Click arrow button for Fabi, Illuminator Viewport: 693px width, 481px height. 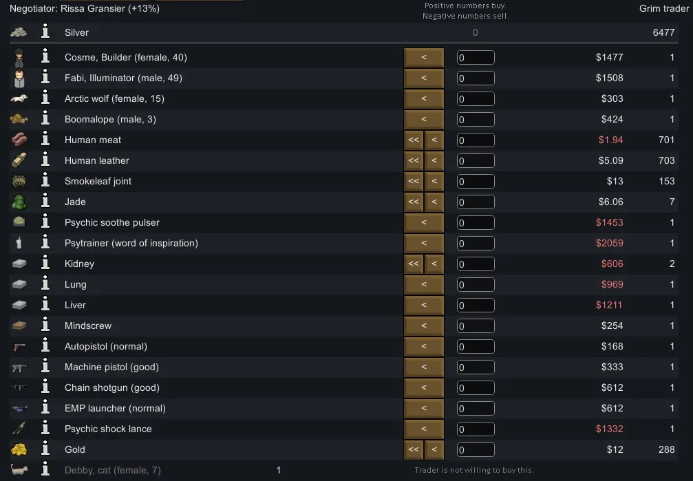pos(423,78)
